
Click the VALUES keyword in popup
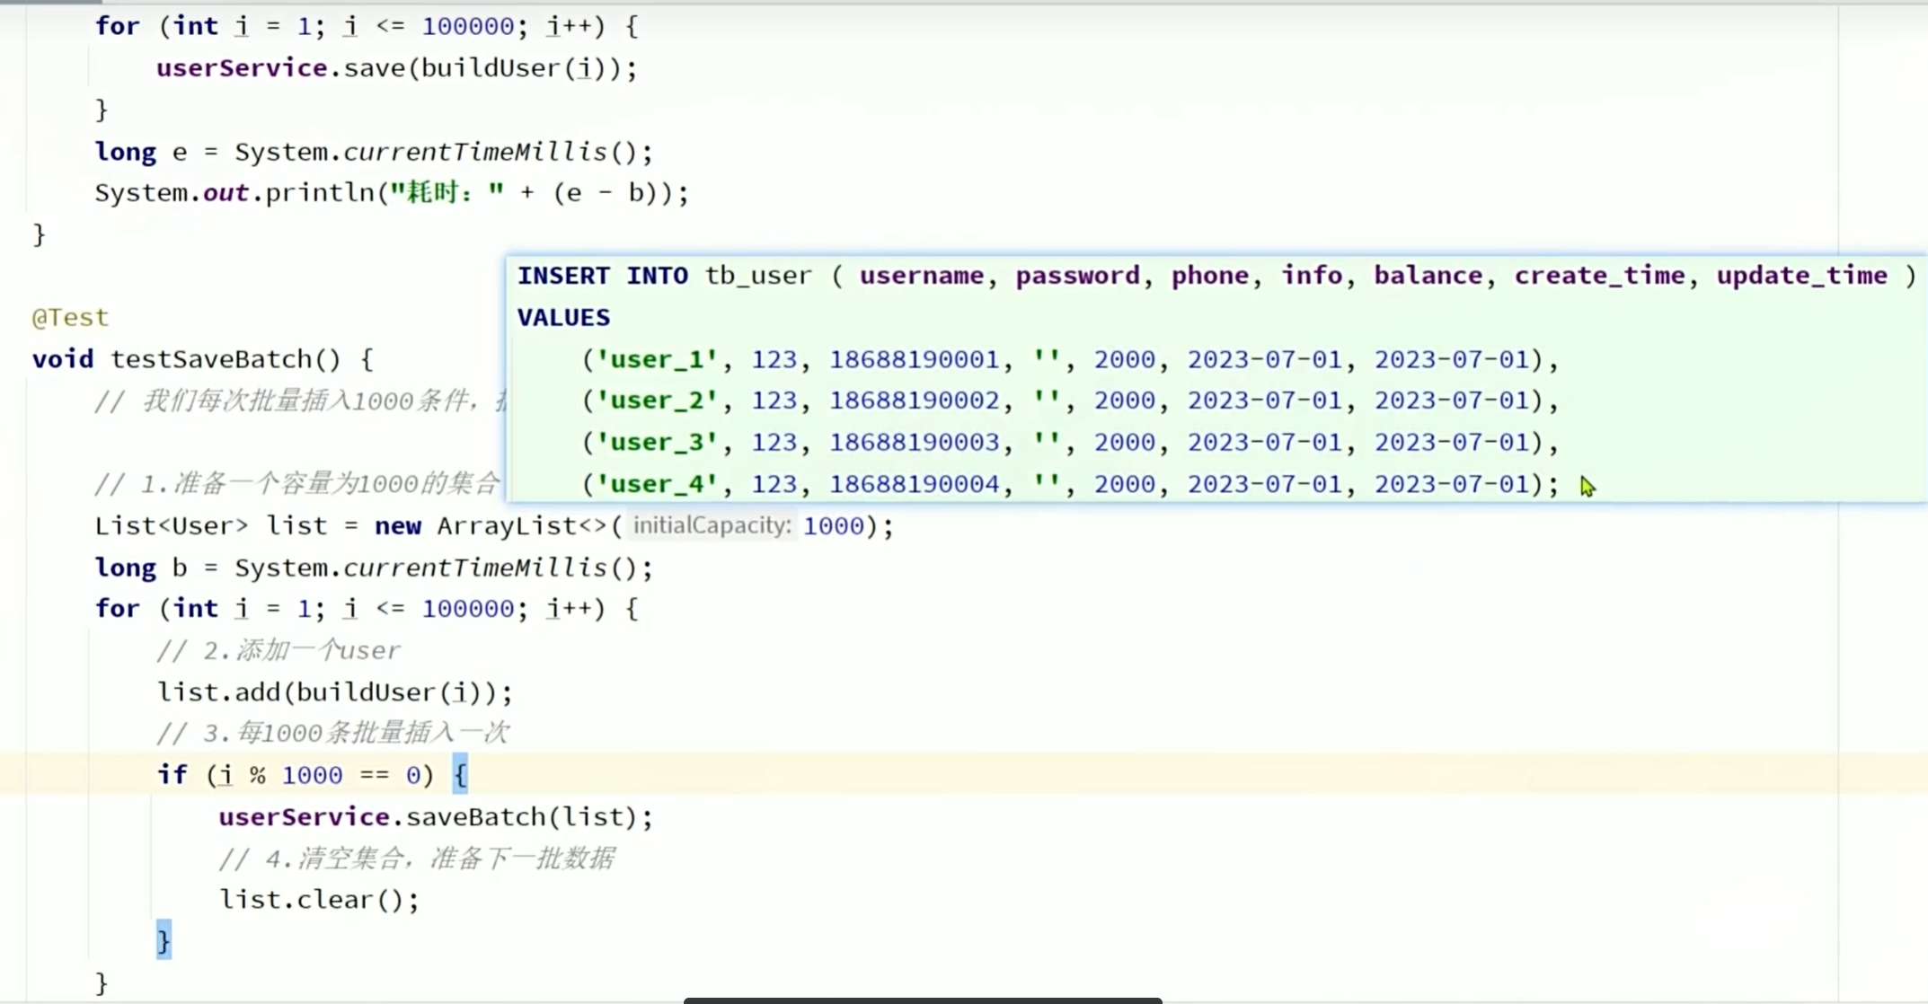click(x=563, y=318)
